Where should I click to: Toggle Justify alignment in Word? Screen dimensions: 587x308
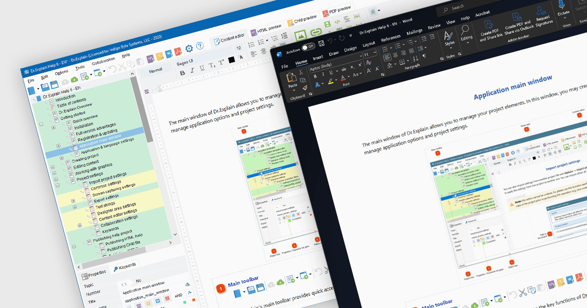tap(411, 50)
